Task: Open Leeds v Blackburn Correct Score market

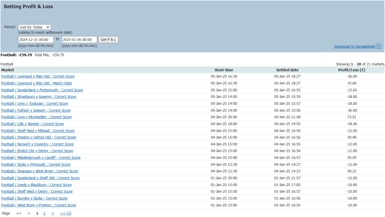Action: coord(36,185)
